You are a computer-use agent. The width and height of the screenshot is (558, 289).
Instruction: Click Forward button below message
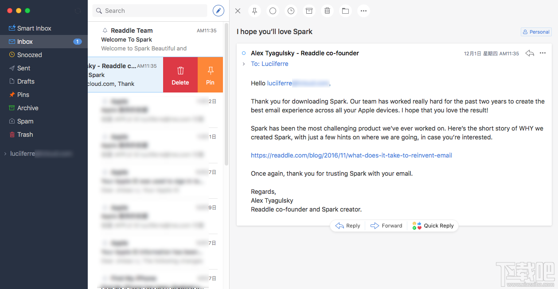click(x=386, y=226)
